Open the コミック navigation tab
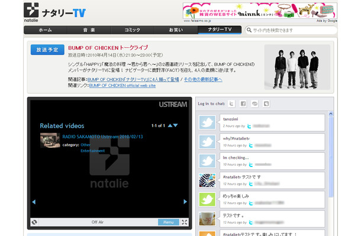The image size is (361, 236). point(133,30)
